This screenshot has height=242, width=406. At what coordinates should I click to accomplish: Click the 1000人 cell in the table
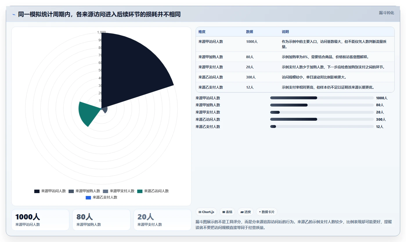(252, 42)
